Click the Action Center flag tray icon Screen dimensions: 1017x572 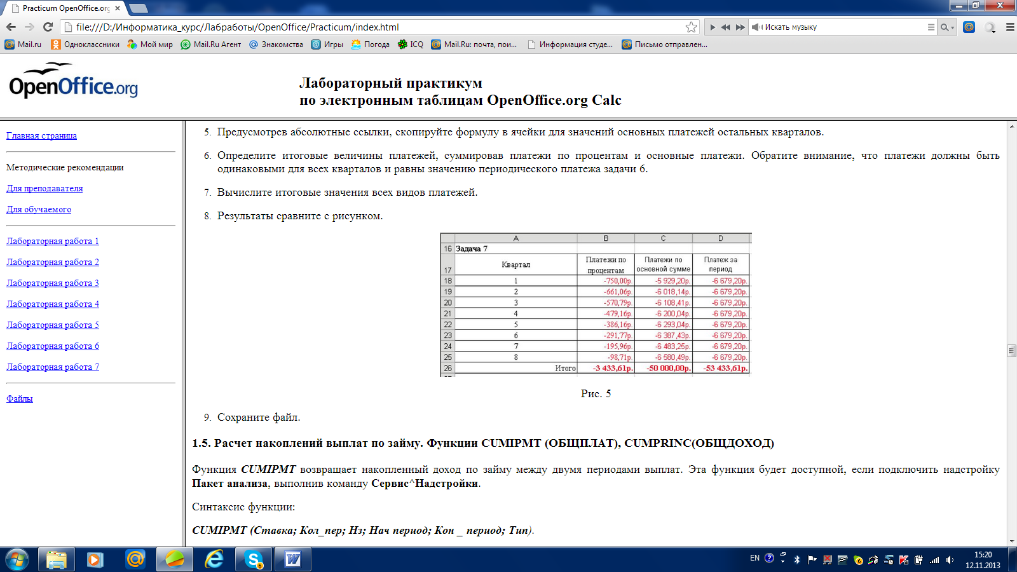[812, 560]
